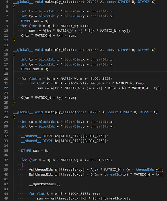The image size is (167, 201).
Task: Click the for keyword on line 21
Action: [x=32, y=84]
